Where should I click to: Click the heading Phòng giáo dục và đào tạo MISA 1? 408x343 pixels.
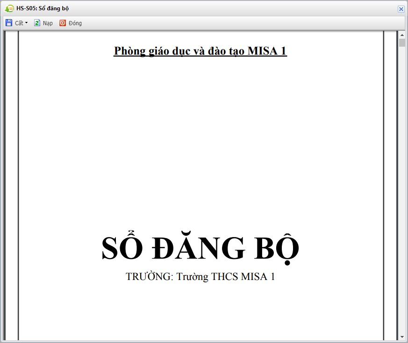pos(200,51)
